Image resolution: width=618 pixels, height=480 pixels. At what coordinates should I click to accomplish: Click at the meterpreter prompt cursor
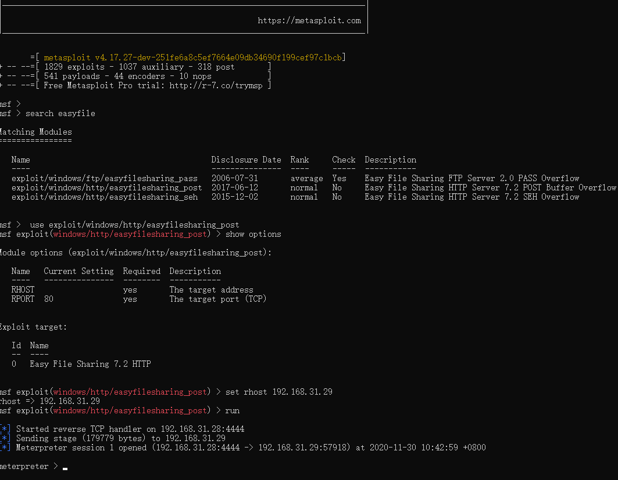click(65, 467)
